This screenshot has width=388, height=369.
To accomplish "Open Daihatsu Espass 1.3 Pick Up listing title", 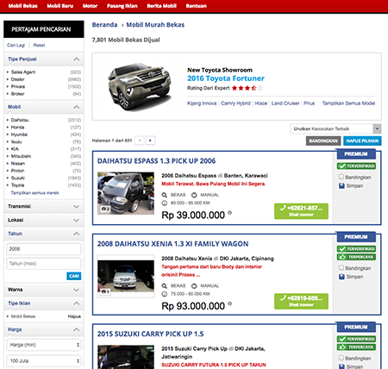I will click(156, 161).
